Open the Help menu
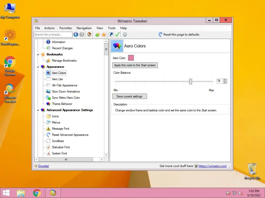This screenshot has height=198, width=265. (123, 28)
